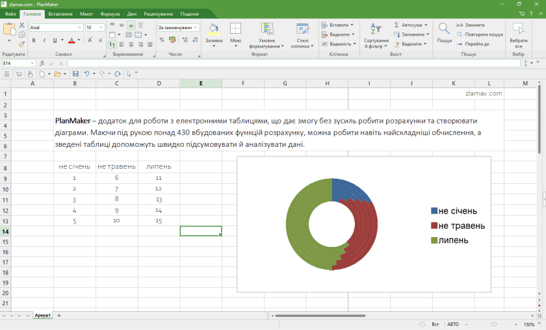Click the zoom slider in status bar
This screenshot has width=546, height=330.
tap(495, 324)
